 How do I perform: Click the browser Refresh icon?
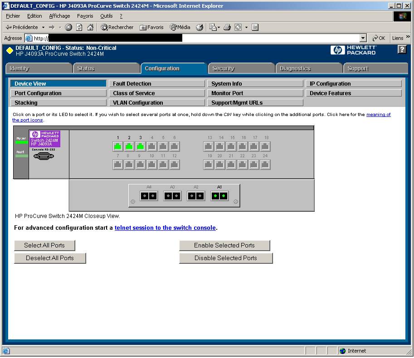(x=79, y=27)
